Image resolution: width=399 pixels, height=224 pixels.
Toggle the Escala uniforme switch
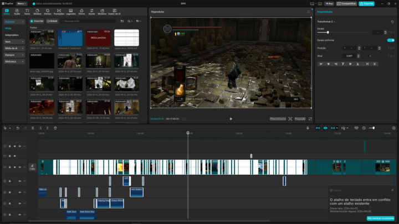coord(391,40)
